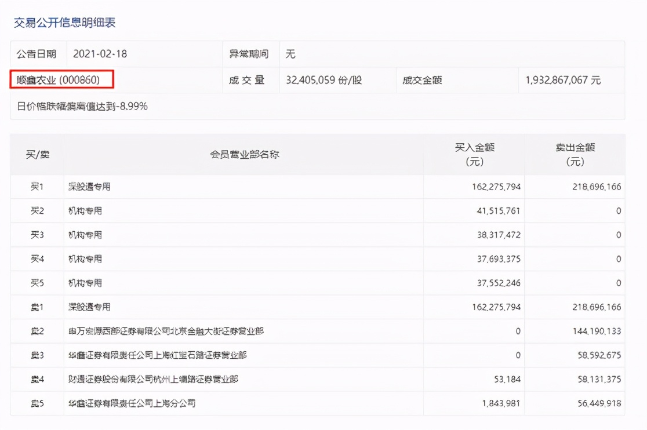Click the volume 32,405,059 份/股

point(324,80)
